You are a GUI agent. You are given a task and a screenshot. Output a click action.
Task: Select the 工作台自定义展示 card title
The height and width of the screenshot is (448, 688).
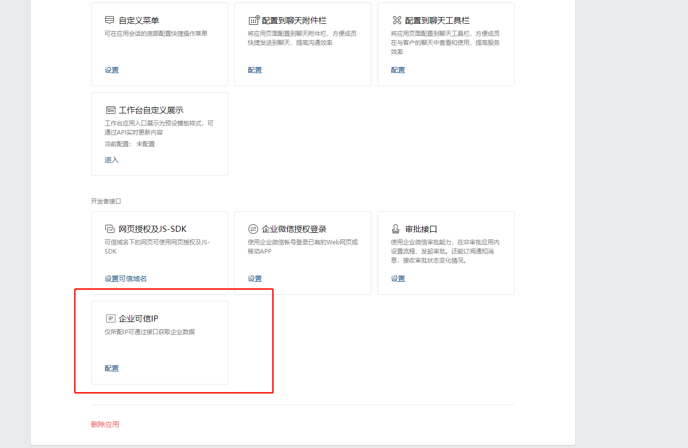151,110
